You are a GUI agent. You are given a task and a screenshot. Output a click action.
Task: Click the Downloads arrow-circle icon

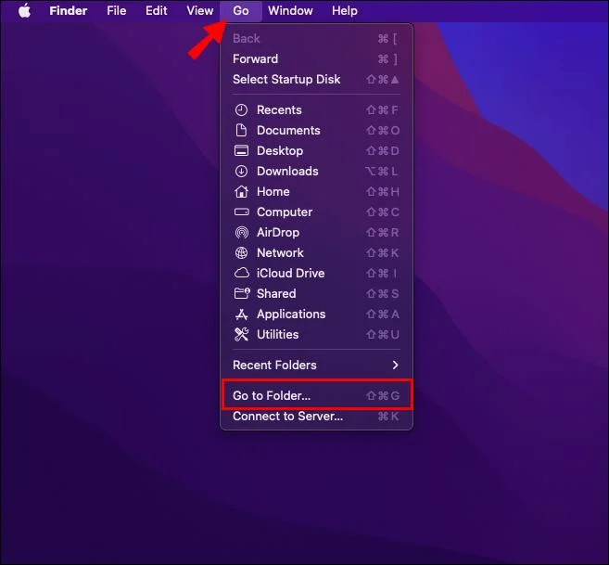(241, 172)
